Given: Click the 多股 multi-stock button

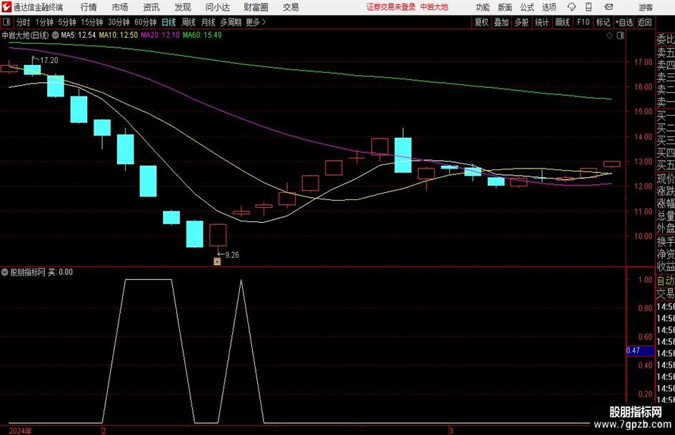Looking at the screenshot, I should coord(521,22).
